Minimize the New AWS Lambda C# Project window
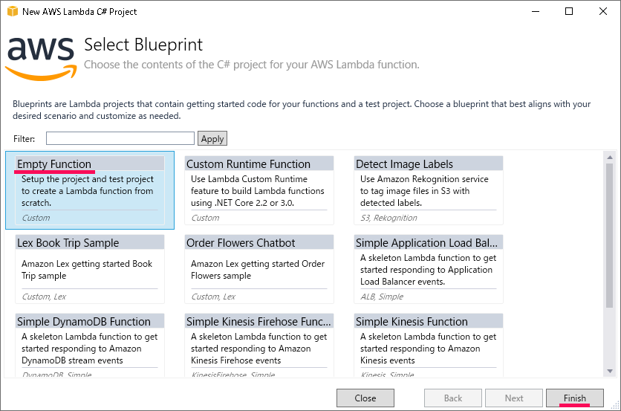621x411 pixels. point(536,11)
